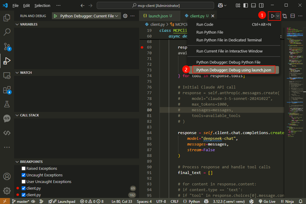Screen dimensions: 306x204
Task: Open the Testing flask icon
Action: pyautogui.click(x=7, y=104)
